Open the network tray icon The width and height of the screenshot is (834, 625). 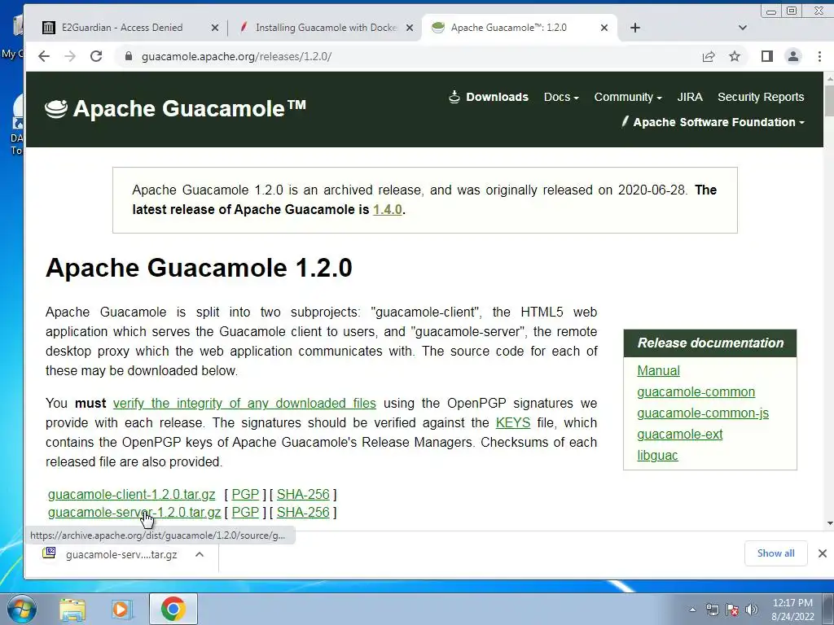tap(712, 610)
